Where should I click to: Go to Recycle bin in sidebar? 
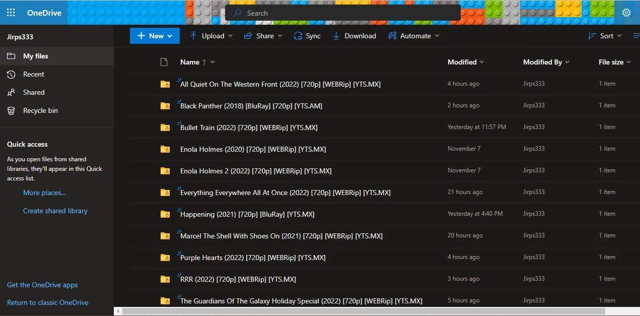click(x=57, y=110)
